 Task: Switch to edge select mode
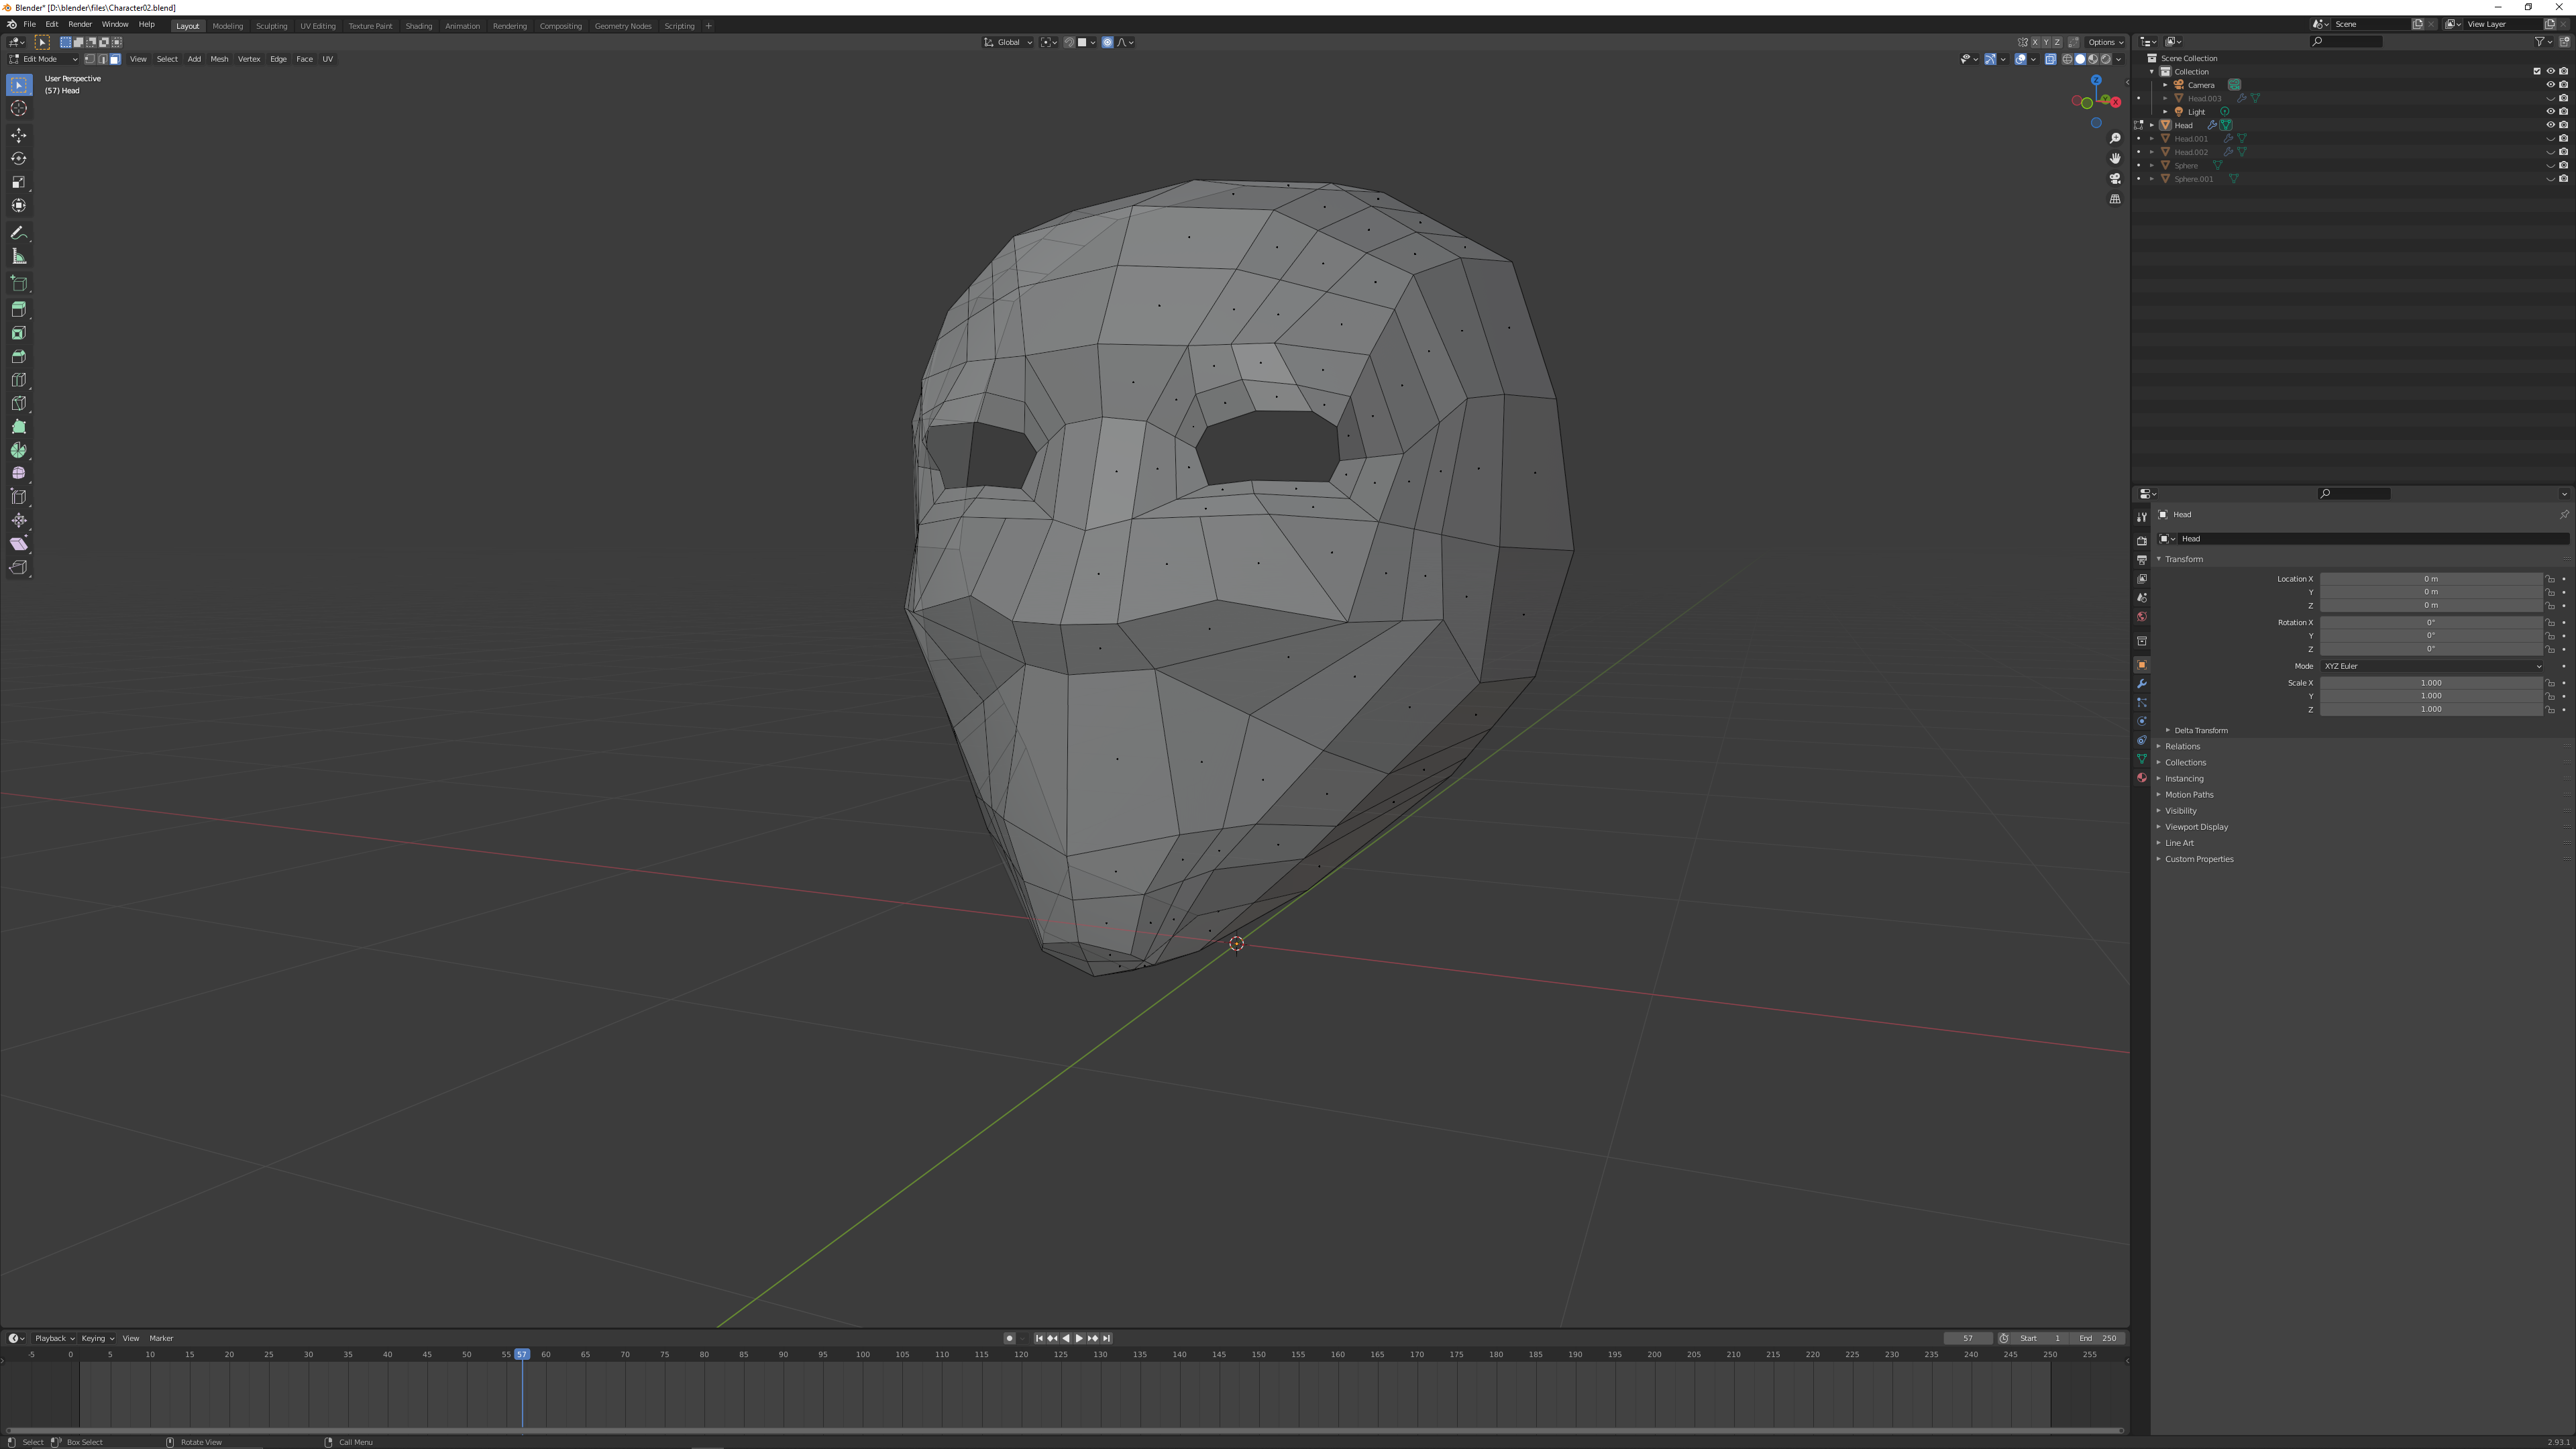(102, 59)
